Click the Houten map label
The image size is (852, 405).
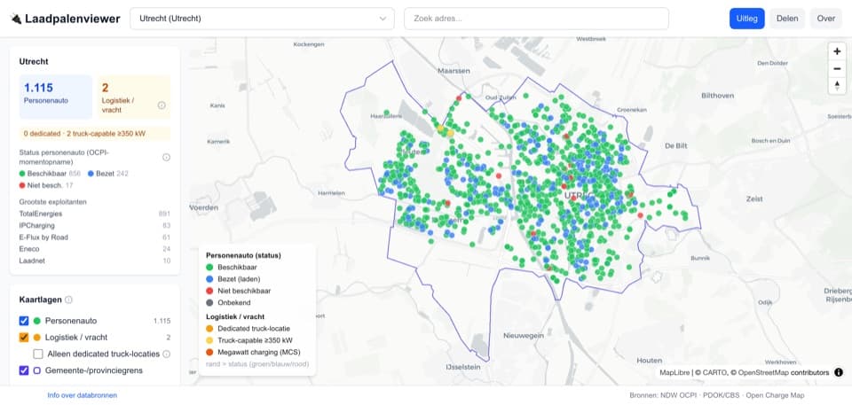click(650, 360)
